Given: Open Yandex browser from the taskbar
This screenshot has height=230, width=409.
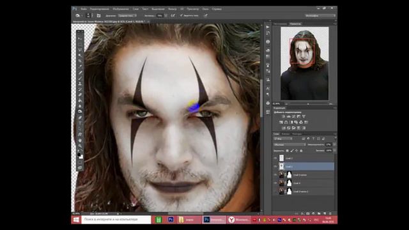Looking at the screenshot, I should (239, 220).
